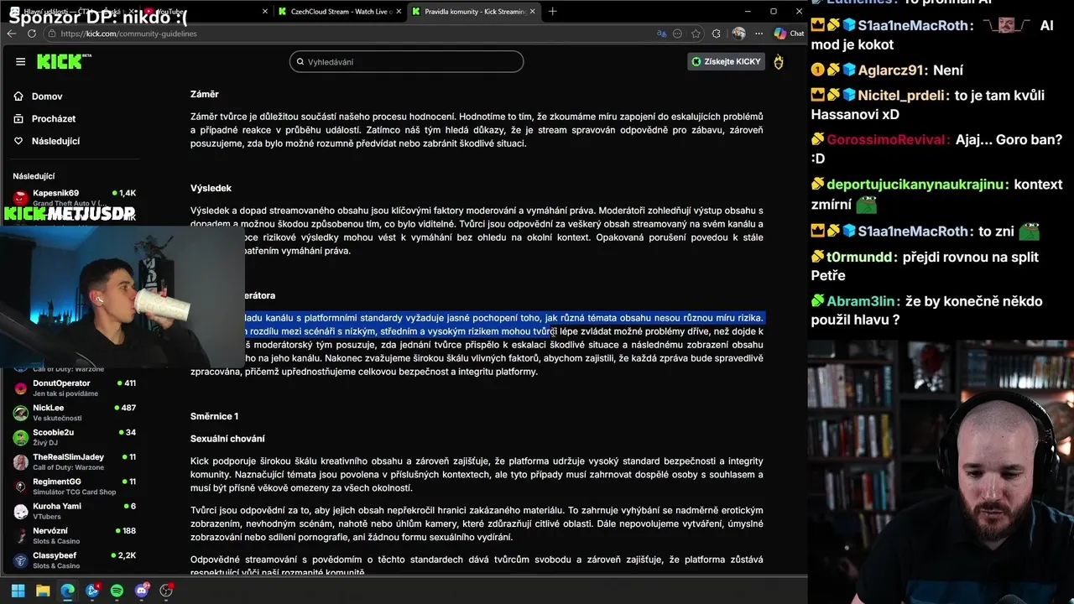
Task: Click username t0rmundd in chat
Action: pos(861,258)
